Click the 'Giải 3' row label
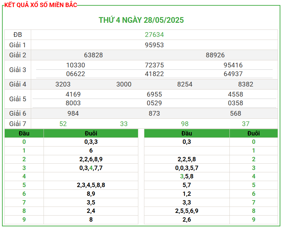The width and height of the screenshot is (281, 227). point(17,70)
